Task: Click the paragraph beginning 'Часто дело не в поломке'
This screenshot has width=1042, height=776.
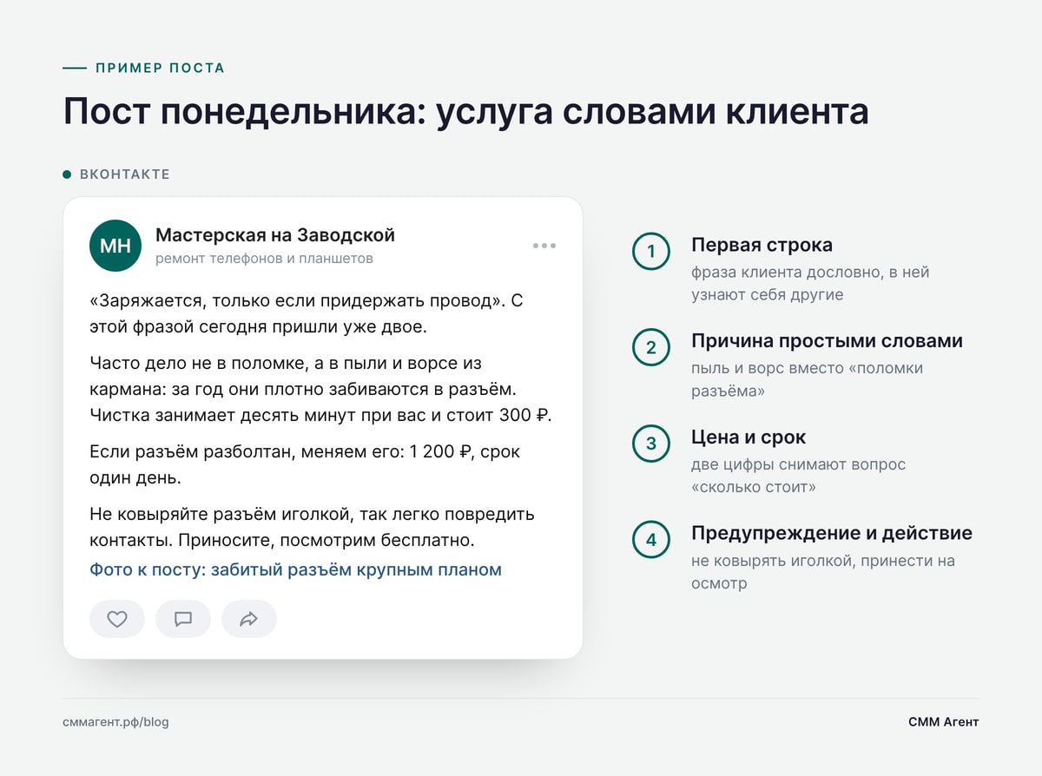Action: tap(321, 389)
